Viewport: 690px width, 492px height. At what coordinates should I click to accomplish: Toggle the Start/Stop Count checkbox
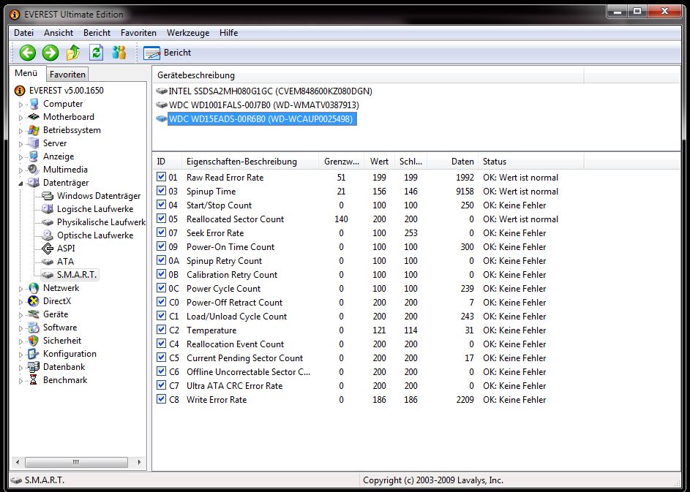161,205
